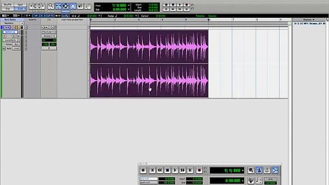
Task: Click the Markers ruler label
Action: 9,23
